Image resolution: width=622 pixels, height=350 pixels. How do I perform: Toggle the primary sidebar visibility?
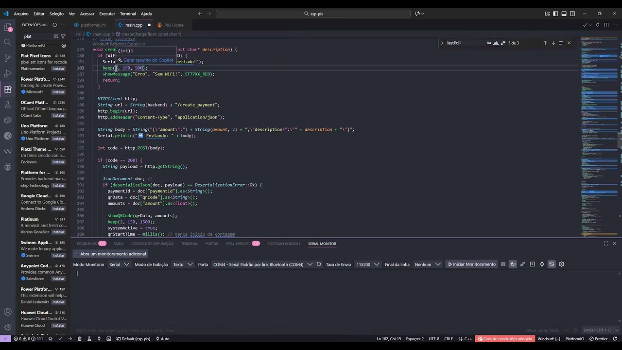coord(555,14)
